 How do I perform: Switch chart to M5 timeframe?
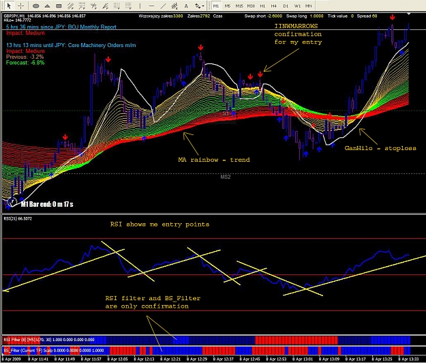point(228,5)
